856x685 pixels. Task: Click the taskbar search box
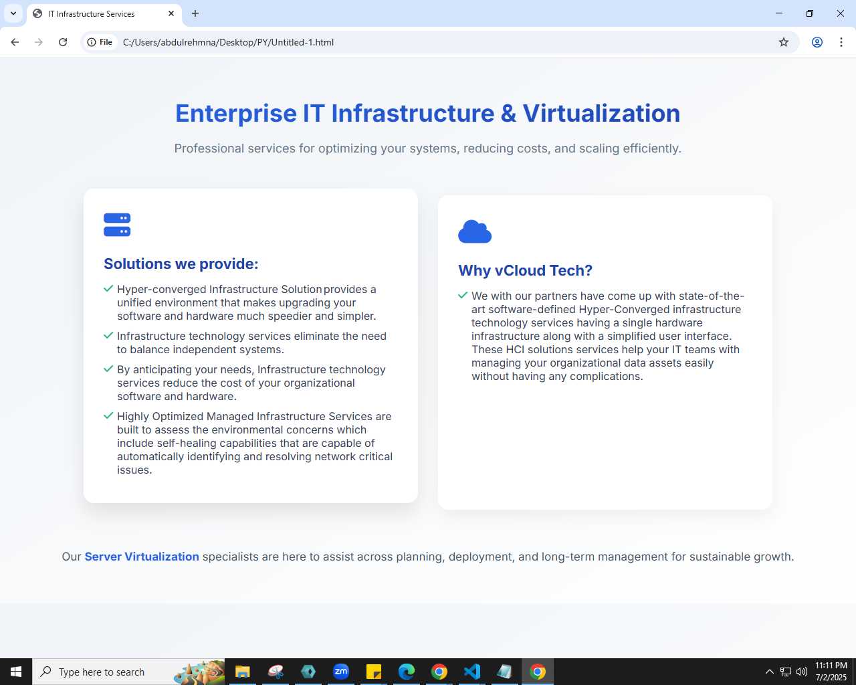(128, 672)
